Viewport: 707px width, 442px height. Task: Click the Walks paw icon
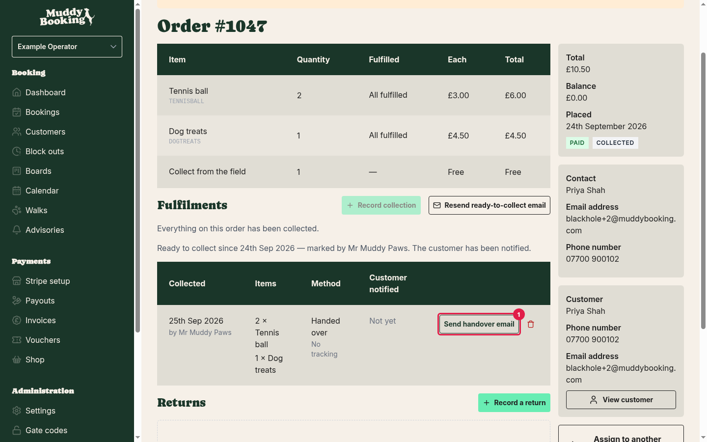point(17,210)
